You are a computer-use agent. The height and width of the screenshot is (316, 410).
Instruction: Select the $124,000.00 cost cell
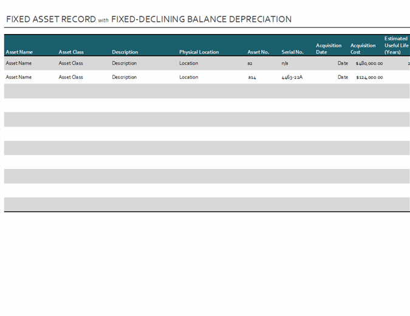point(369,77)
